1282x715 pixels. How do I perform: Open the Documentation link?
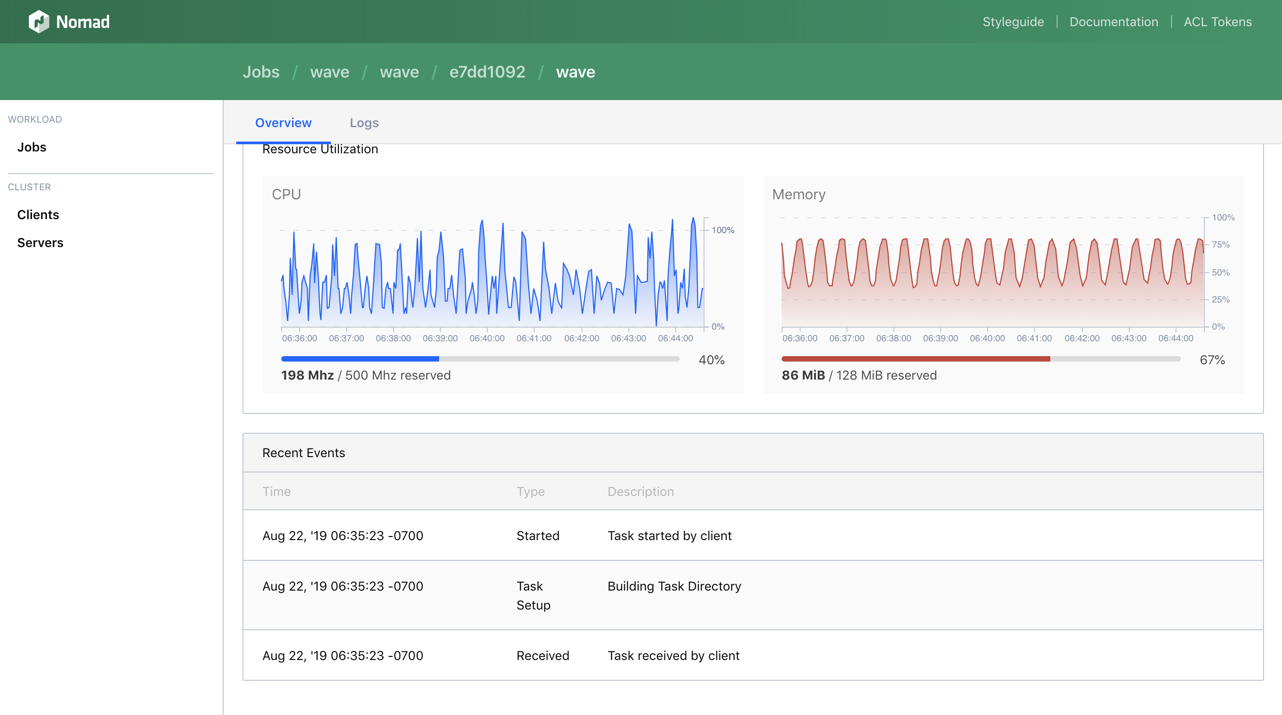[1113, 21]
